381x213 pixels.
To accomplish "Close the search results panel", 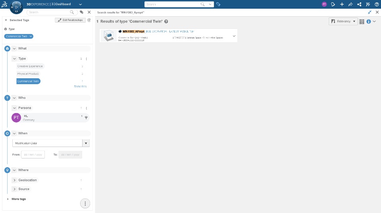I will (377, 12).
